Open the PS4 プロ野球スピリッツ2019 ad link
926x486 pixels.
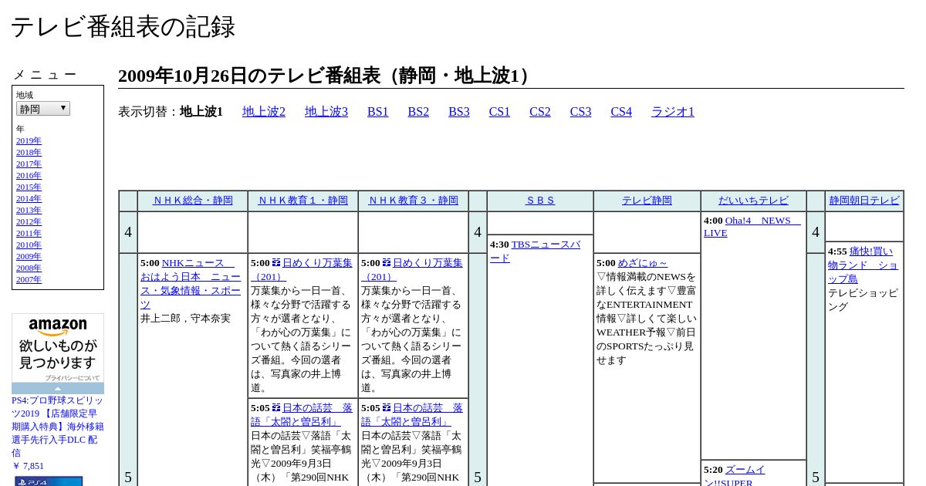pos(57,427)
